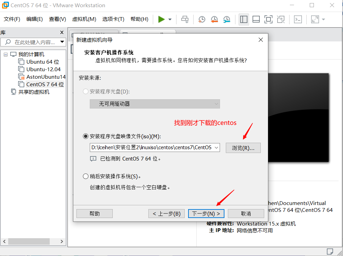
Task: Click the 网络信息不可用 IP address text
Action: [x=255, y=230]
